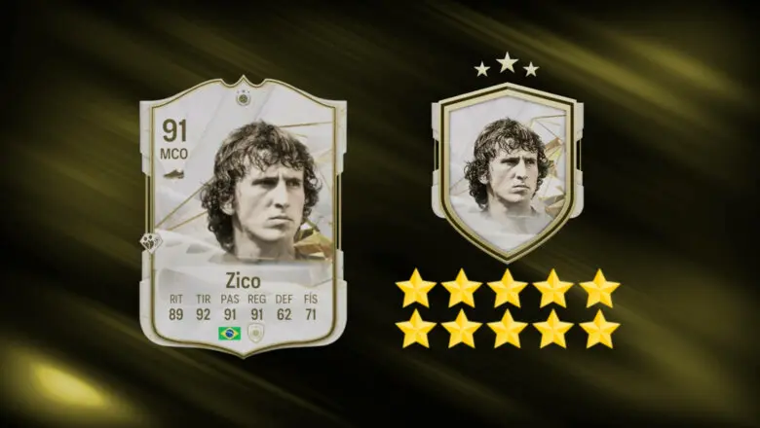
Task: Click the RIT 89 stat
Action: coord(176,307)
